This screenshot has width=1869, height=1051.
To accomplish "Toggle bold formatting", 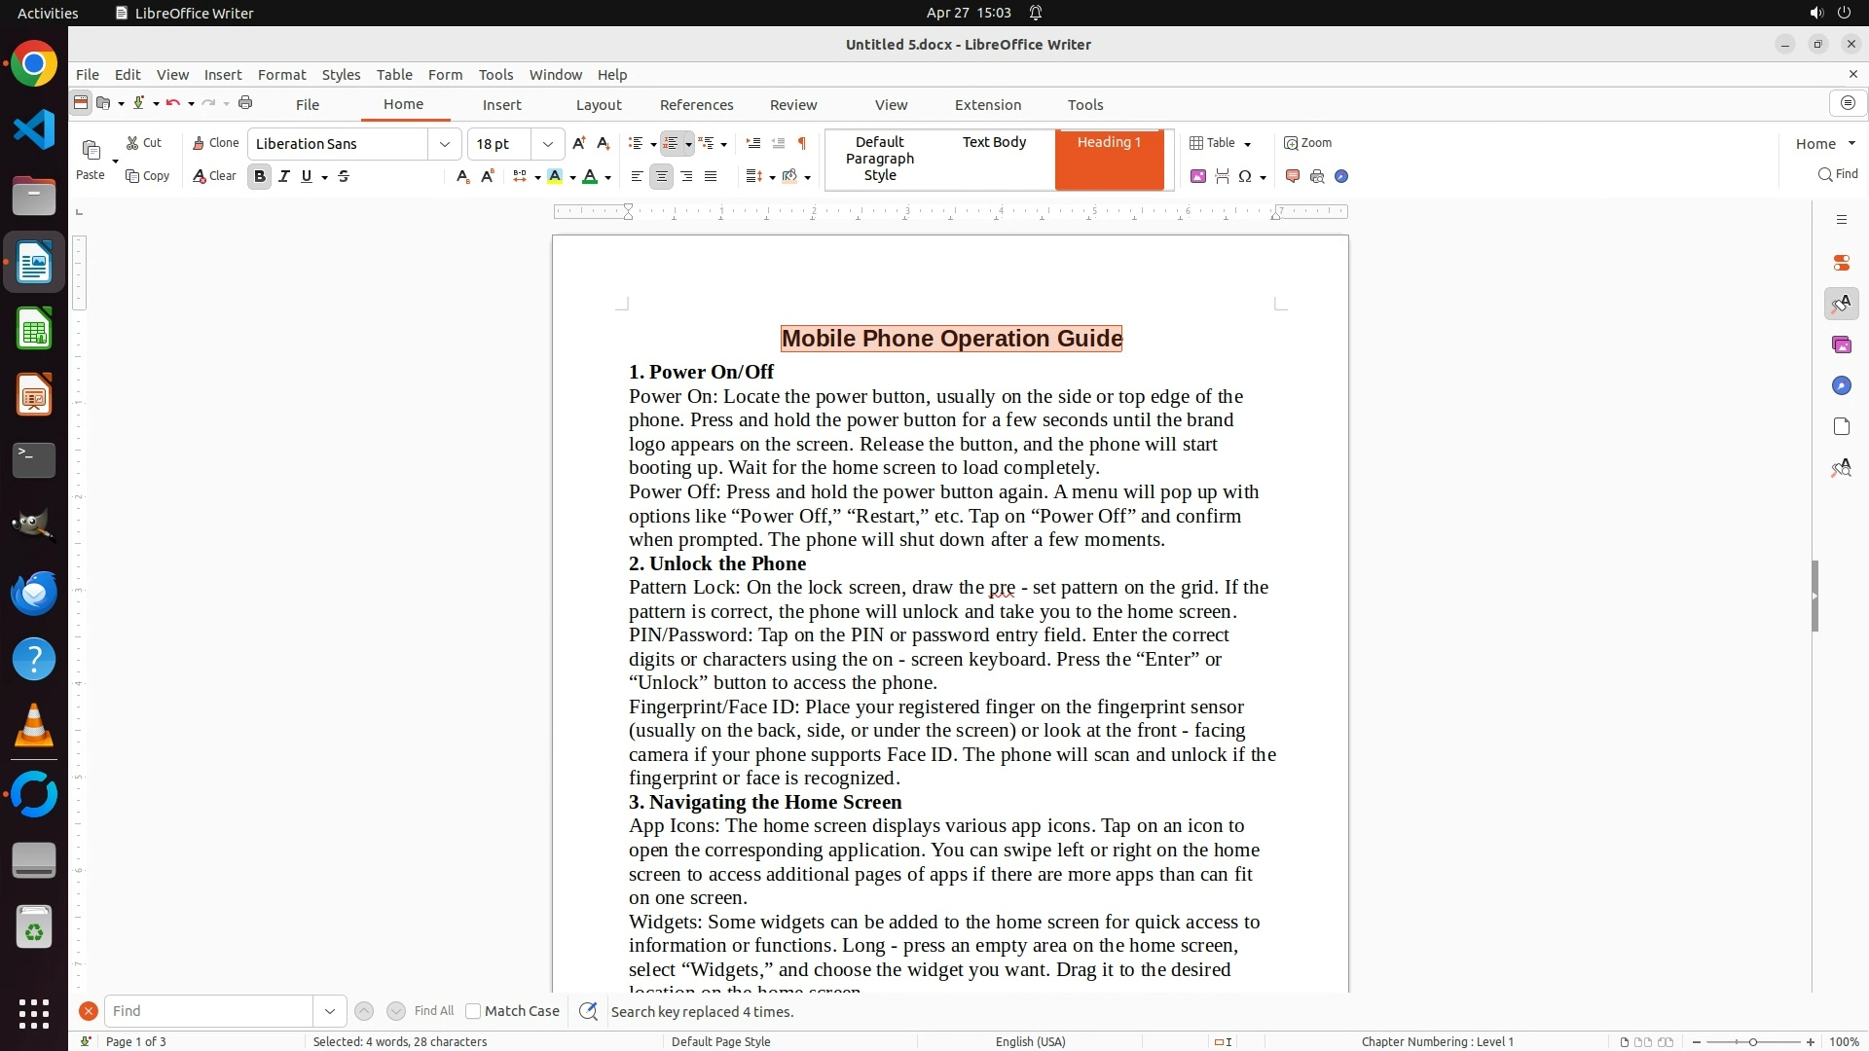I will pyautogui.click(x=259, y=176).
